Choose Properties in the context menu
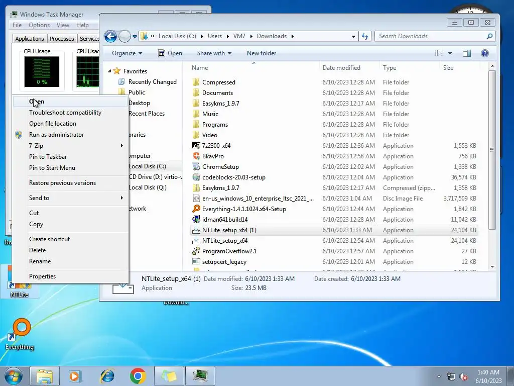This screenshot has width=514, height=386. [x=70, y=276]
